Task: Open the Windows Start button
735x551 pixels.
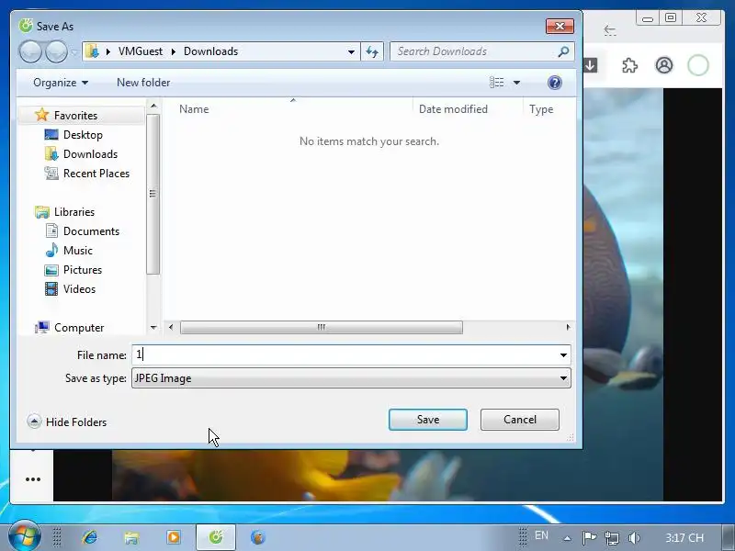Action: point(24,537)
